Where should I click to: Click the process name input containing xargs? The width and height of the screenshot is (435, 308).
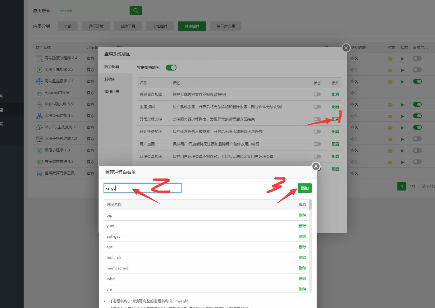click(x=142, y=188)
